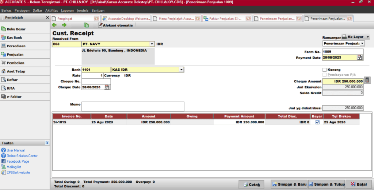
Task: Open the Cheque Date calendar picker
Action: click(x=107, y=87)
